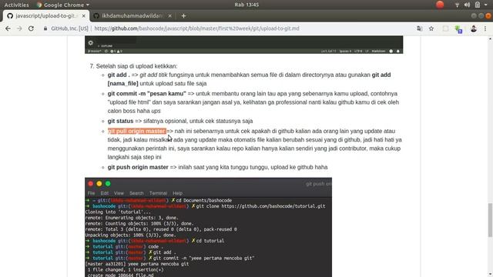Click the padlock site security icon
The width and height of the screenshot is (493, 277).
tap(45, 28)
